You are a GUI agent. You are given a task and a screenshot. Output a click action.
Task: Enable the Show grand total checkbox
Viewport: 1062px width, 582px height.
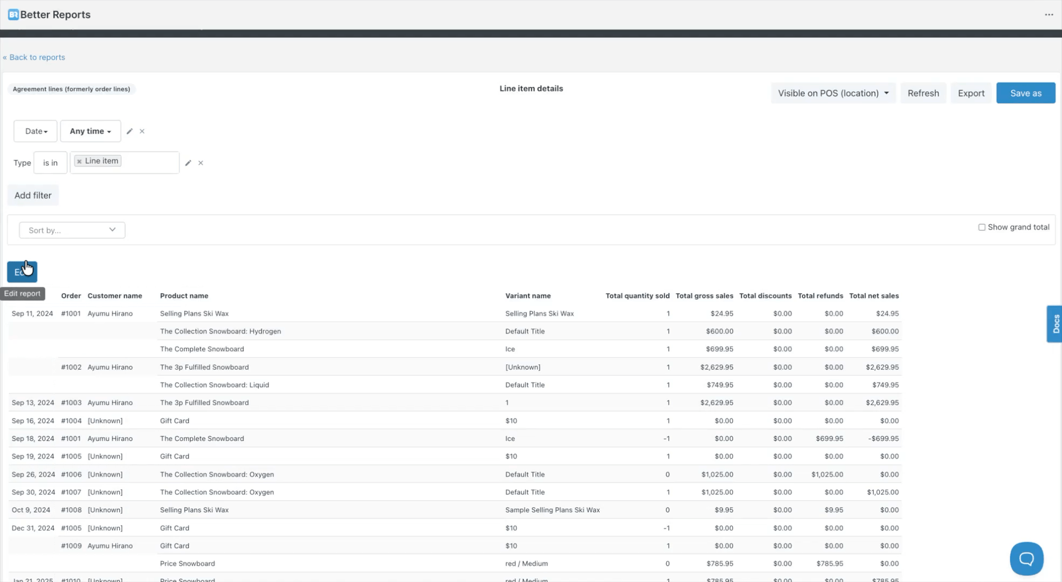coord(982,227)
